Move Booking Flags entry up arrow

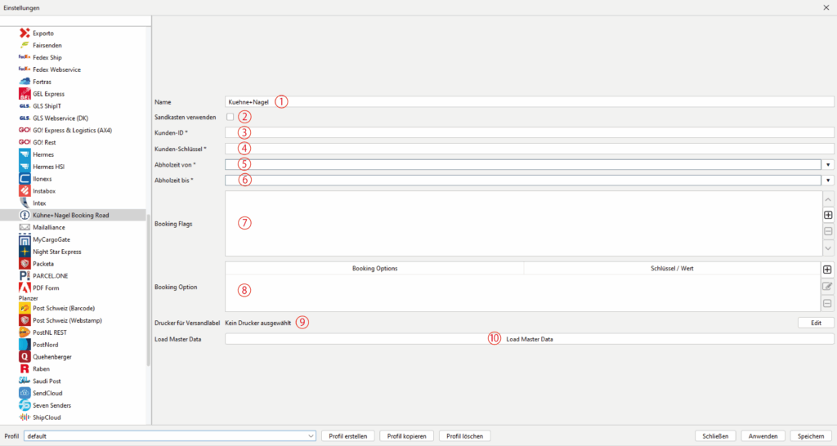click(x=828, y=199)
